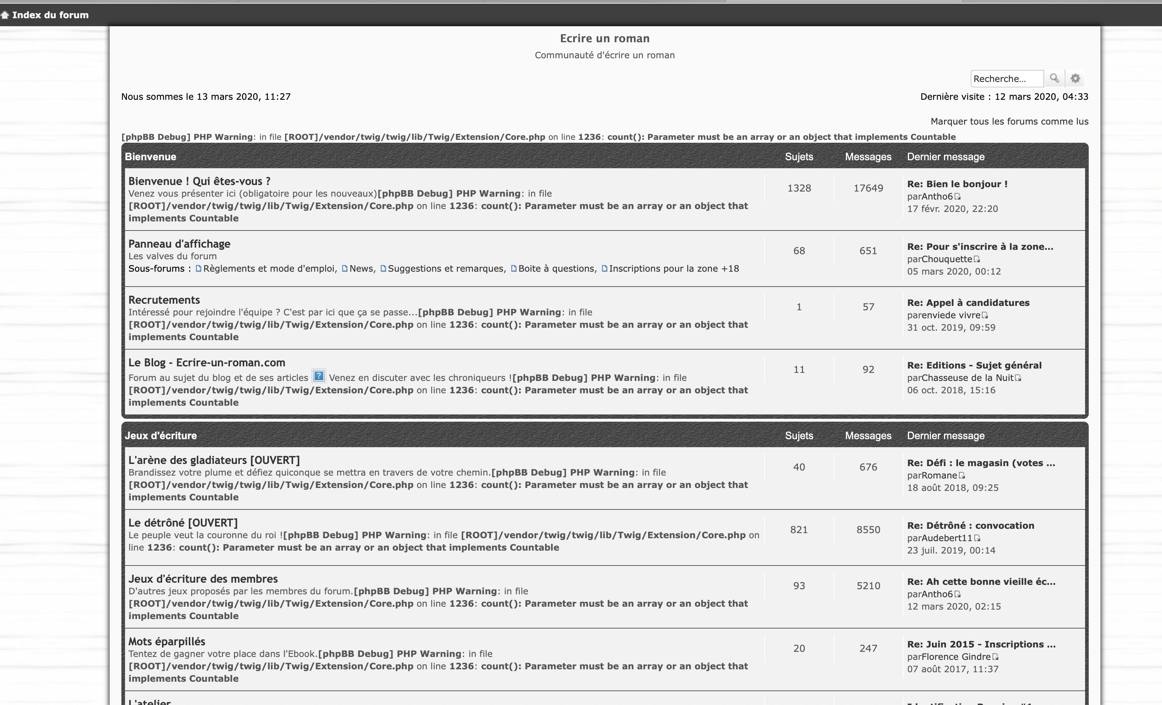Open Bienvenue ! Qui êtes-vous ? forum

point(199,181)
